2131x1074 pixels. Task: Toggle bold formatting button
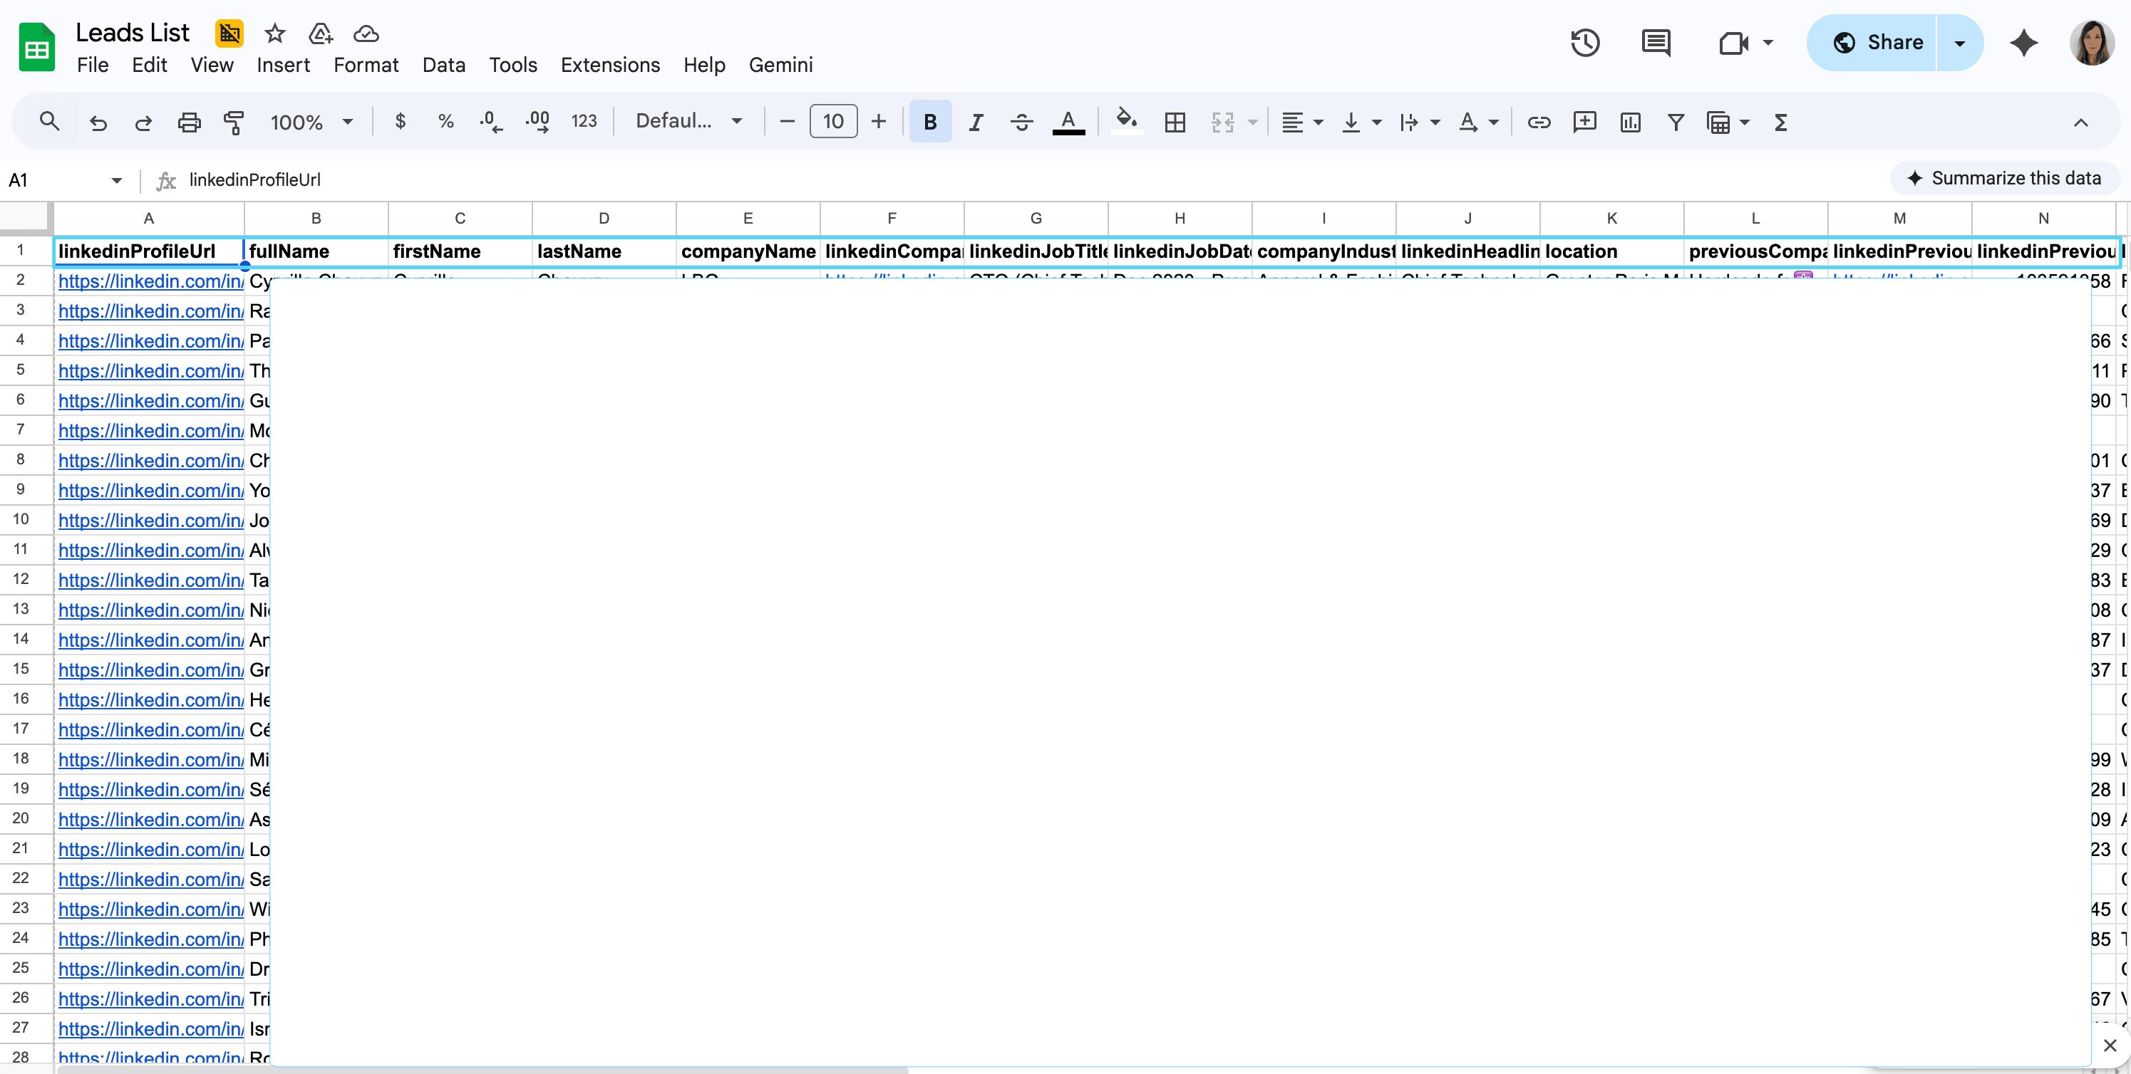[x=931, y=122]
